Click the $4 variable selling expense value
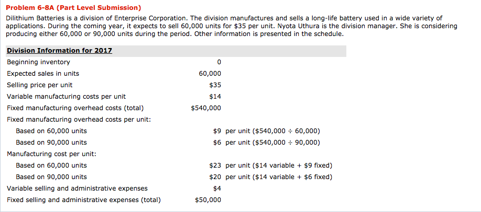Image resolution: width=481 pixels, height=212 pixels. pos(216,189)
